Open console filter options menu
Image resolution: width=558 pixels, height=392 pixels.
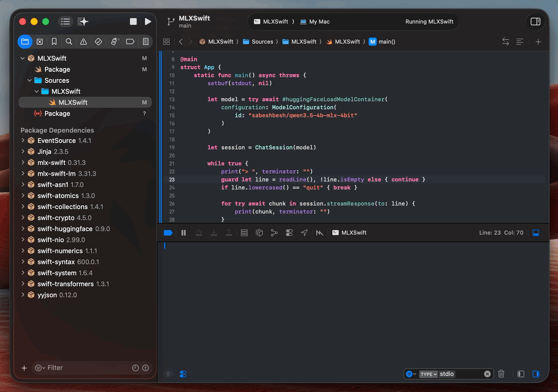tap(411, 374)
